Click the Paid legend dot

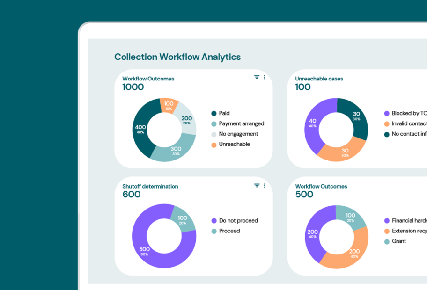coord(214,113)
